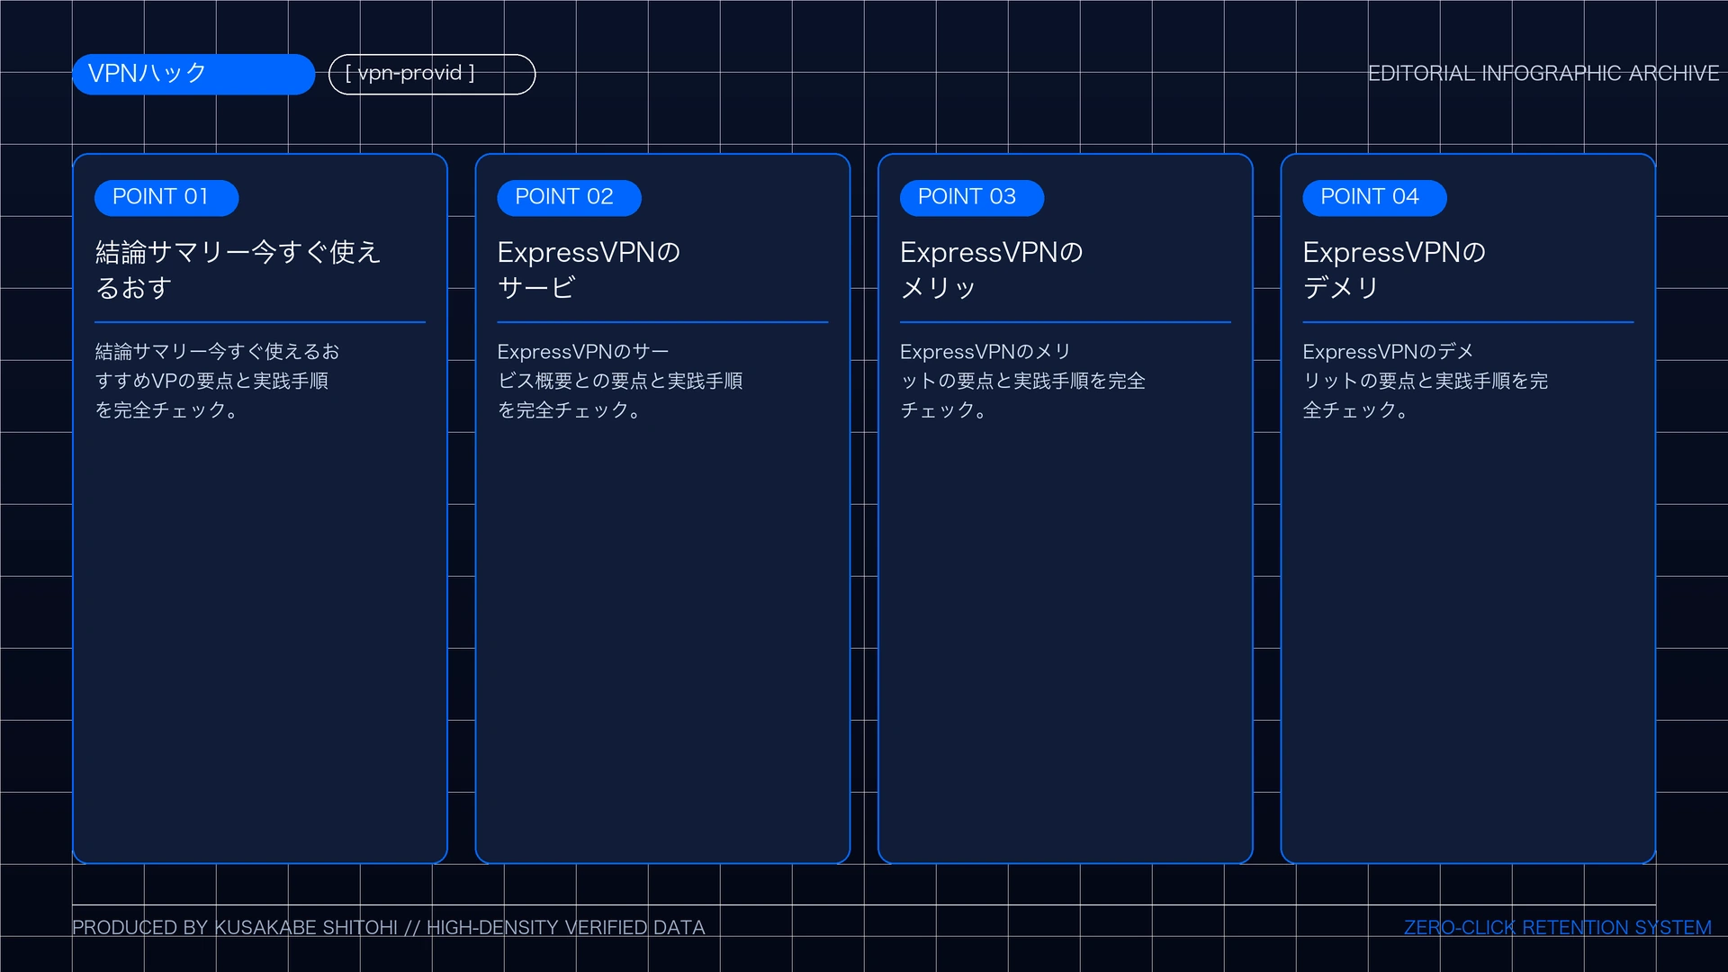Click heading 結論サマリー今すぐ使えるおす
The image size is (1728, 972).
(238, 270)
